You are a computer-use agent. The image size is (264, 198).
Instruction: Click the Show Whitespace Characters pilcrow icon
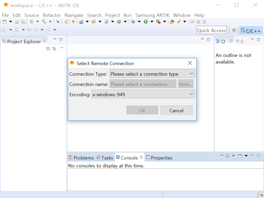click(204, 22)
